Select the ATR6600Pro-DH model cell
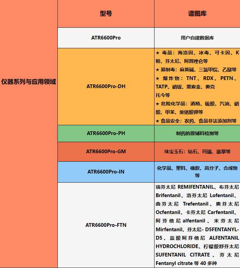This screenshot has width=240, height=268. click(106, 86)
